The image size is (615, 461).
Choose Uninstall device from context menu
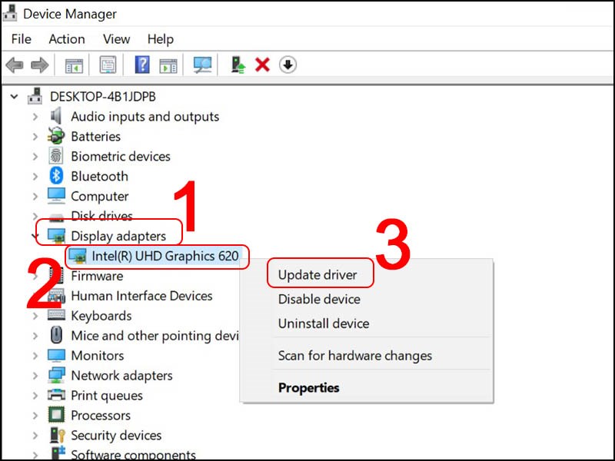(324, 323)
